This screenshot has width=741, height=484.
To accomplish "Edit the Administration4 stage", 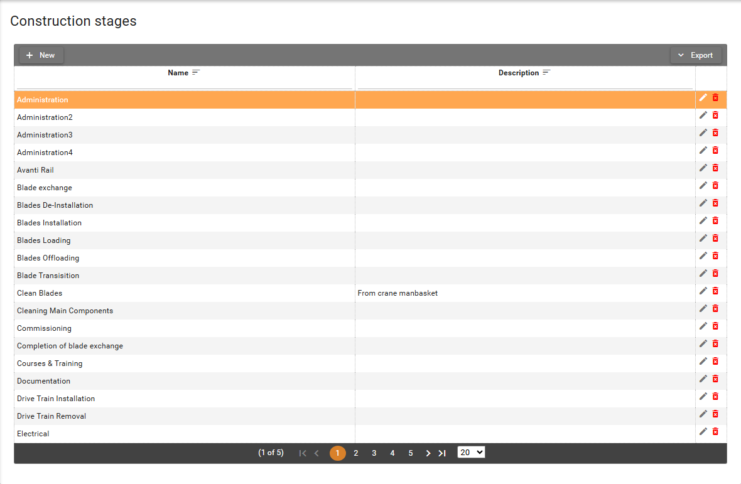I will (703, 150).
